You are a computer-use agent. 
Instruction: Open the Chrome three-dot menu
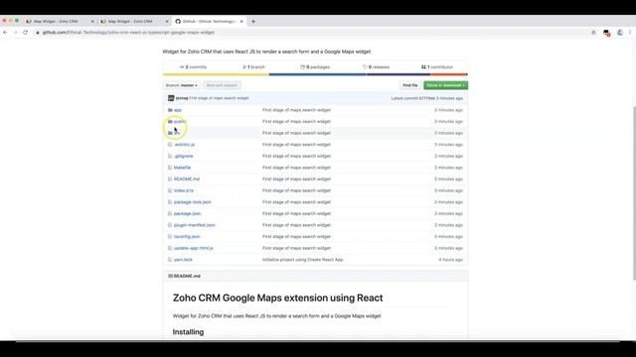click(x=630, y=33)
